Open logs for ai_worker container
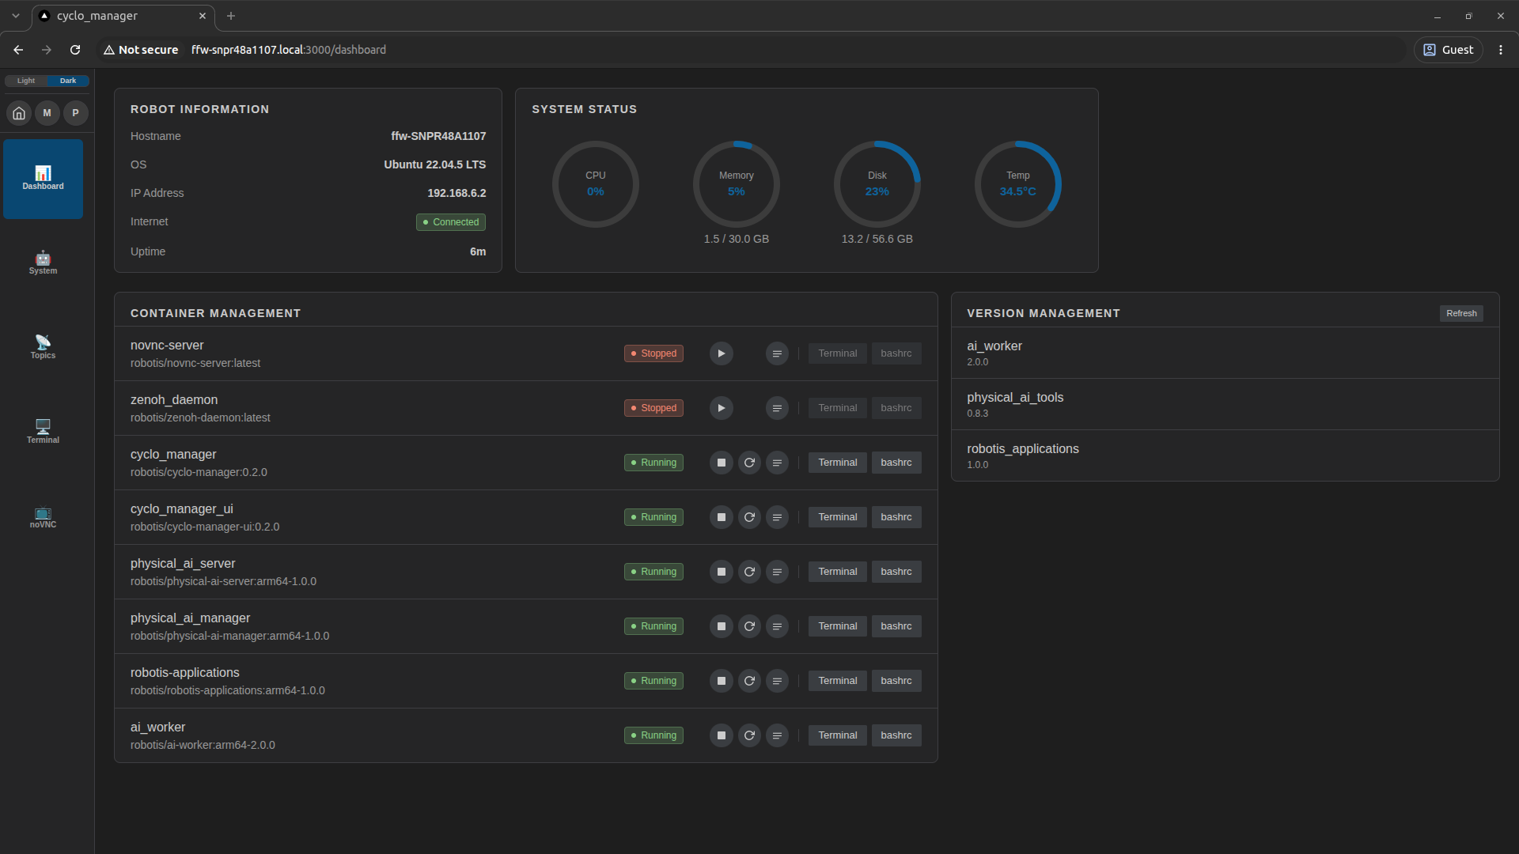 point(777,735)
